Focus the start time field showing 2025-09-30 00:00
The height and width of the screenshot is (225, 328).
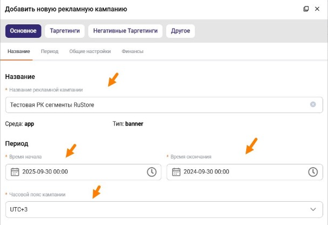pos(81,172)
